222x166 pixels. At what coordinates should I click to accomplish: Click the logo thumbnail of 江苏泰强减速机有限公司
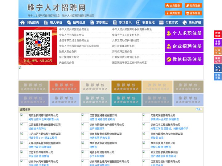[85, 117]
